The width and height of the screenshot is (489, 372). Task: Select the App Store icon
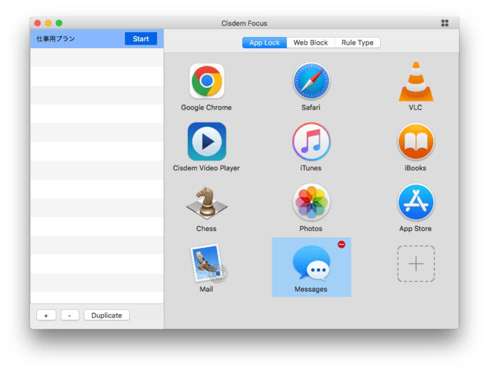[x=416, y=202]
